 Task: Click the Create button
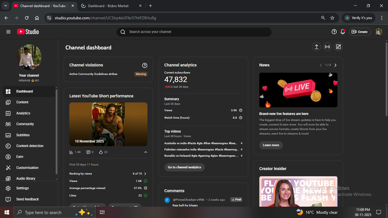360,32
